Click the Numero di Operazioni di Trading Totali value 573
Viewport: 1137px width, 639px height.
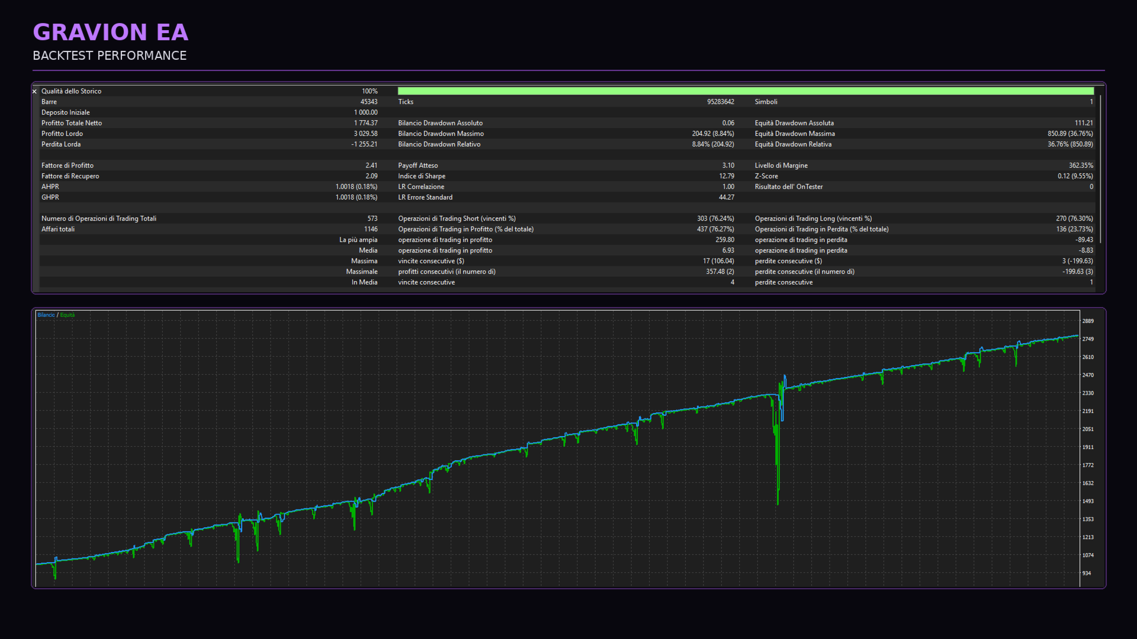click(372, 219)
